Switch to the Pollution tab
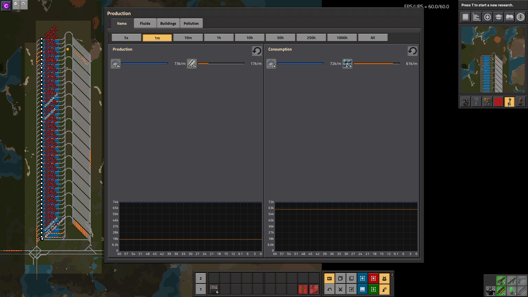528x297 pixels. (x=191, y=23)
